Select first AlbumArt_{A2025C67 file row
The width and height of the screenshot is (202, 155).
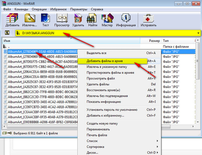(40, 82)
